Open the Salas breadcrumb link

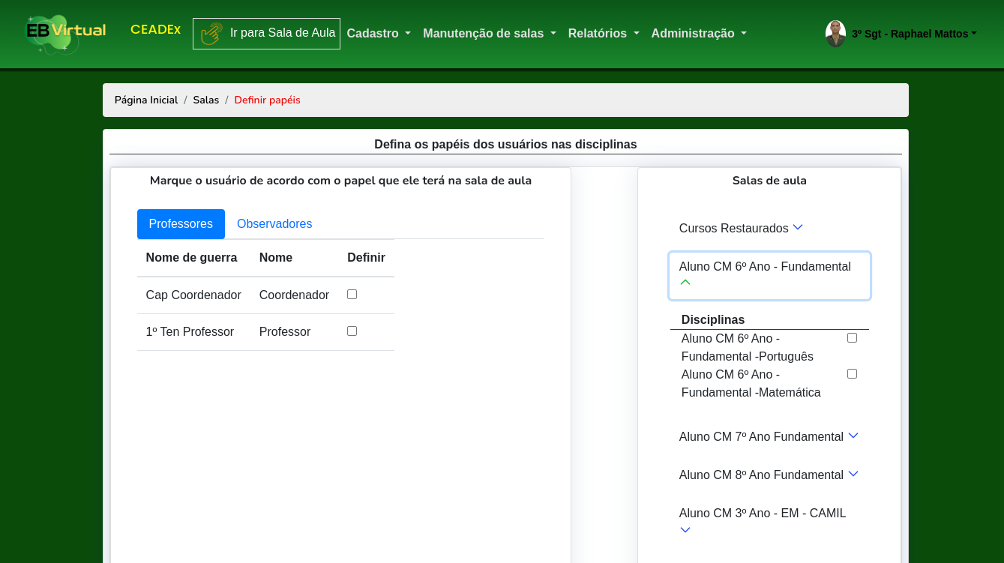click(205, 100)
